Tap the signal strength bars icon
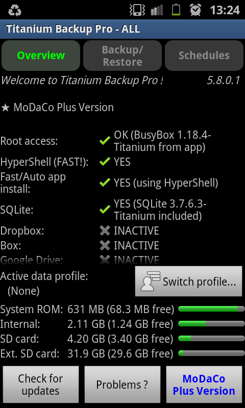Viewport: 245px width, 408px height. 157,10
